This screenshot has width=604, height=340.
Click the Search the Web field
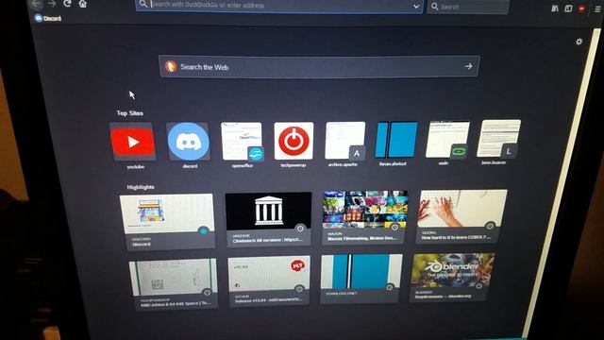[319, 67]
